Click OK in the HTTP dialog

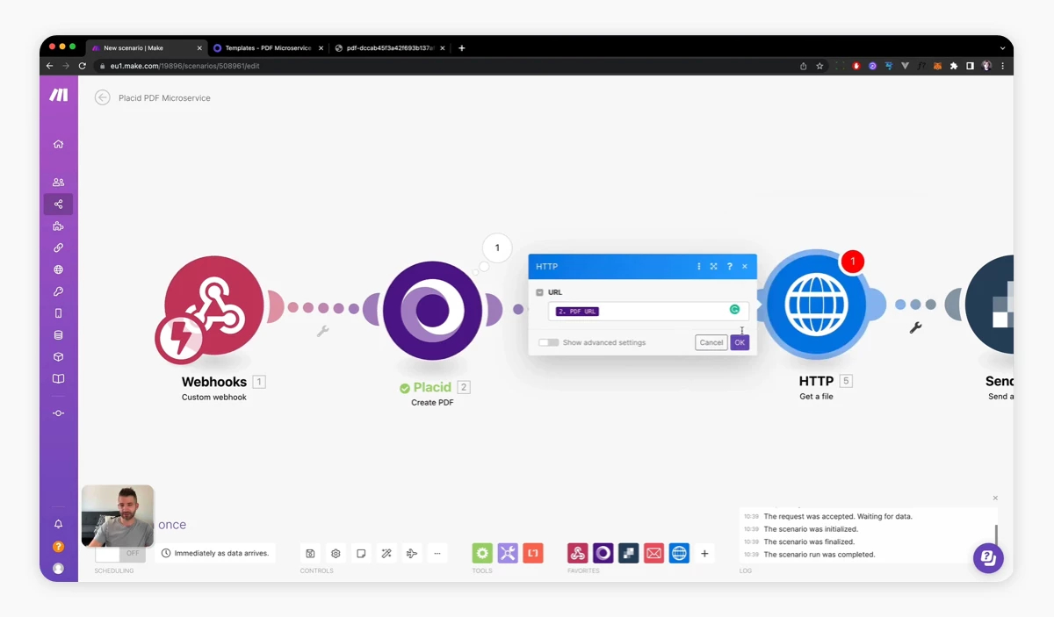coord(740,342)
